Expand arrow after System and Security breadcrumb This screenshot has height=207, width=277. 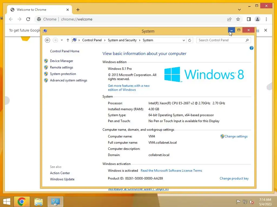point(140,40)
